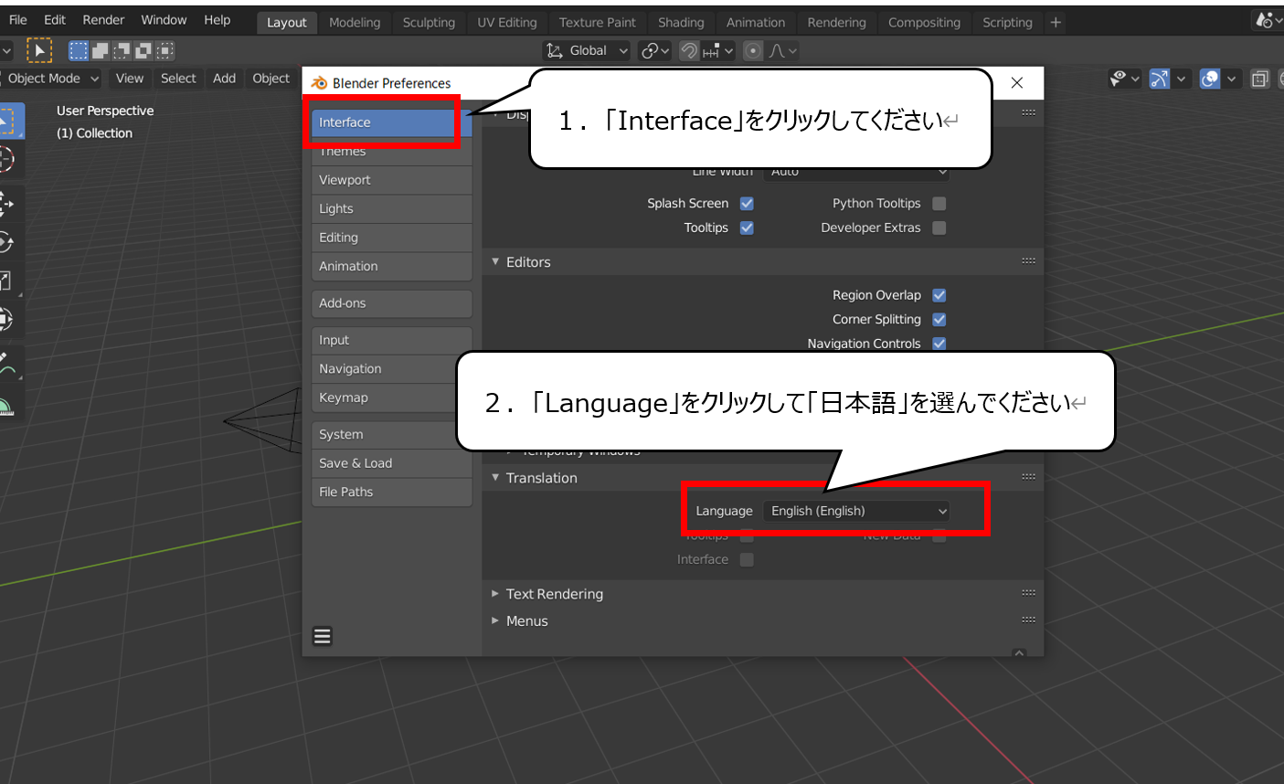Open the overlays options dropdown arrow
The width and height of the screenshot is (1284, 784).
[x=1231, y=79]
